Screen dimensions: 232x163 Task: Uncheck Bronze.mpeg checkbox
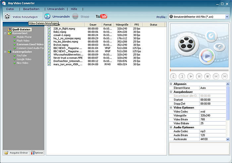[49, 45]
